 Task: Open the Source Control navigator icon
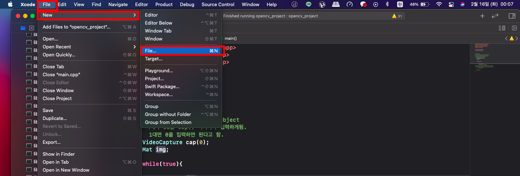(x=31, y=28)
